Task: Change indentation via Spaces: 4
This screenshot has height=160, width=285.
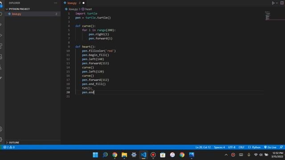Action: [219, 147]
